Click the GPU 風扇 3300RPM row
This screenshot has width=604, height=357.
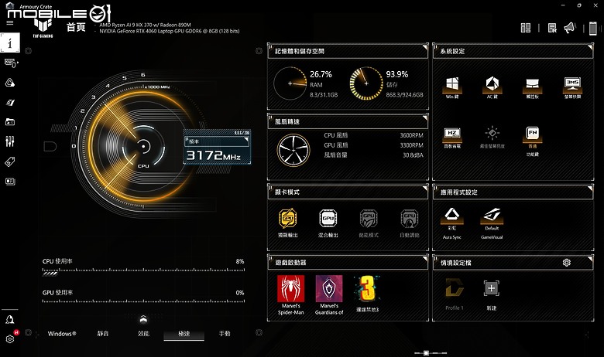click(x=373, y=145)
